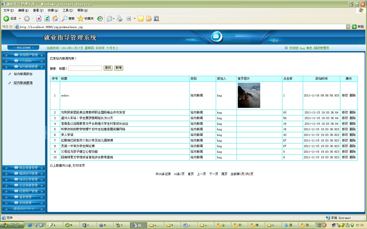Click the 新增 add button
This screenshot has width=367, height=229.
click(119, 68)
